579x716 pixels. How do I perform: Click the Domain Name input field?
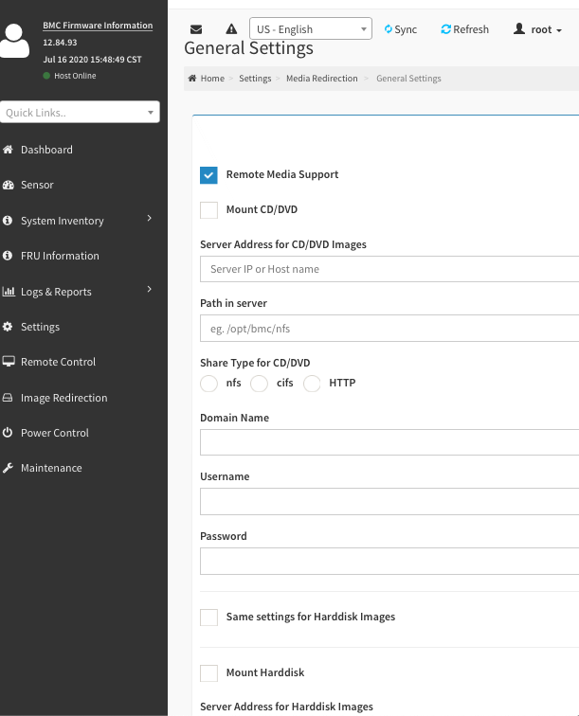(389, 442)
